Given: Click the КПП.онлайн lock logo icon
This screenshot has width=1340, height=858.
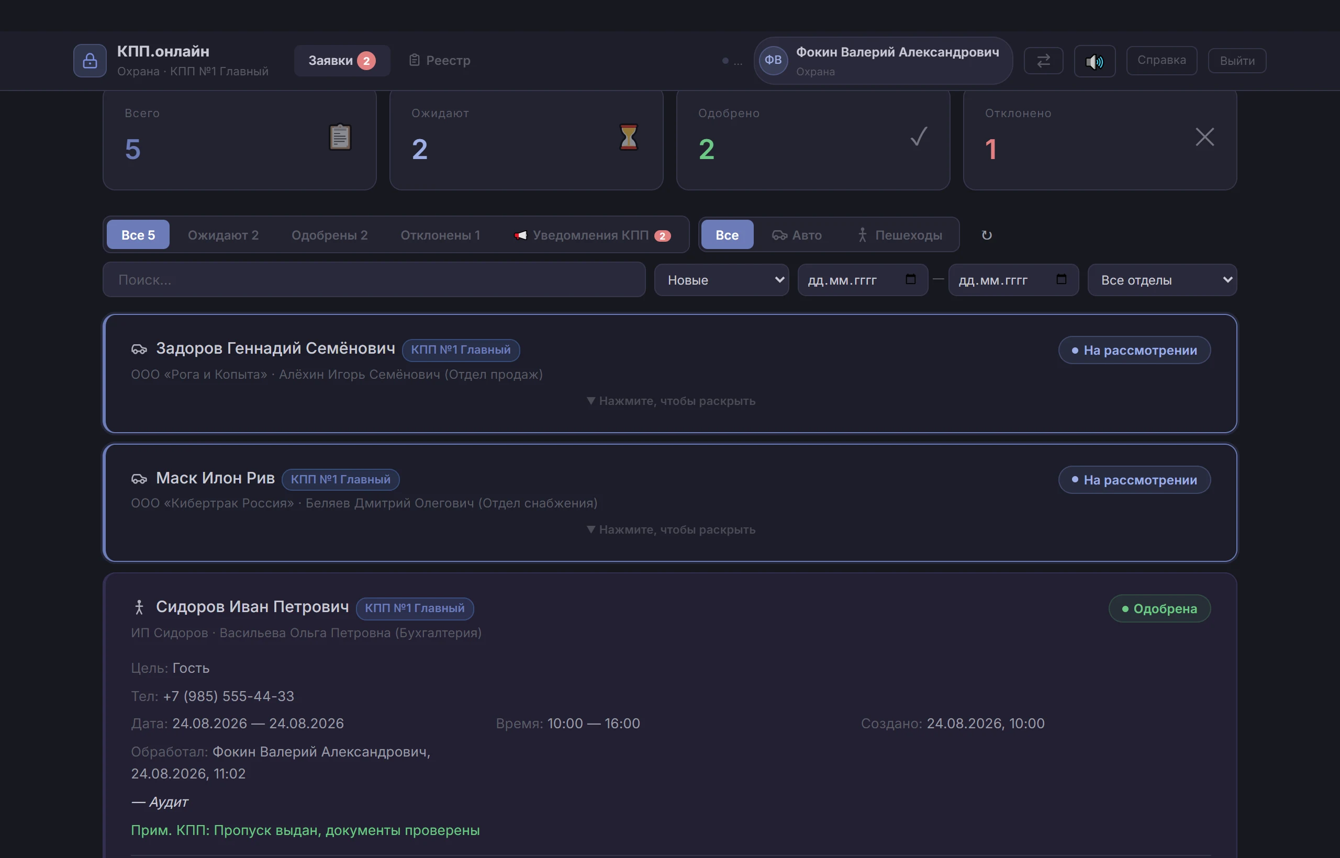Looking at the screenshot, I should [x=90, y=61].
